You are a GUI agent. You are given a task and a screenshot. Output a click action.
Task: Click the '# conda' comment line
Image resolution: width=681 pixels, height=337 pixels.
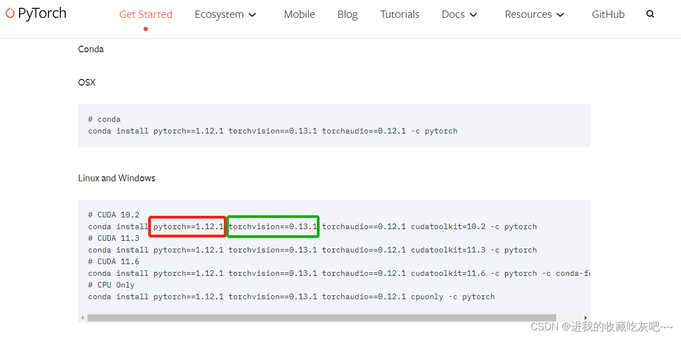[104, 119]
